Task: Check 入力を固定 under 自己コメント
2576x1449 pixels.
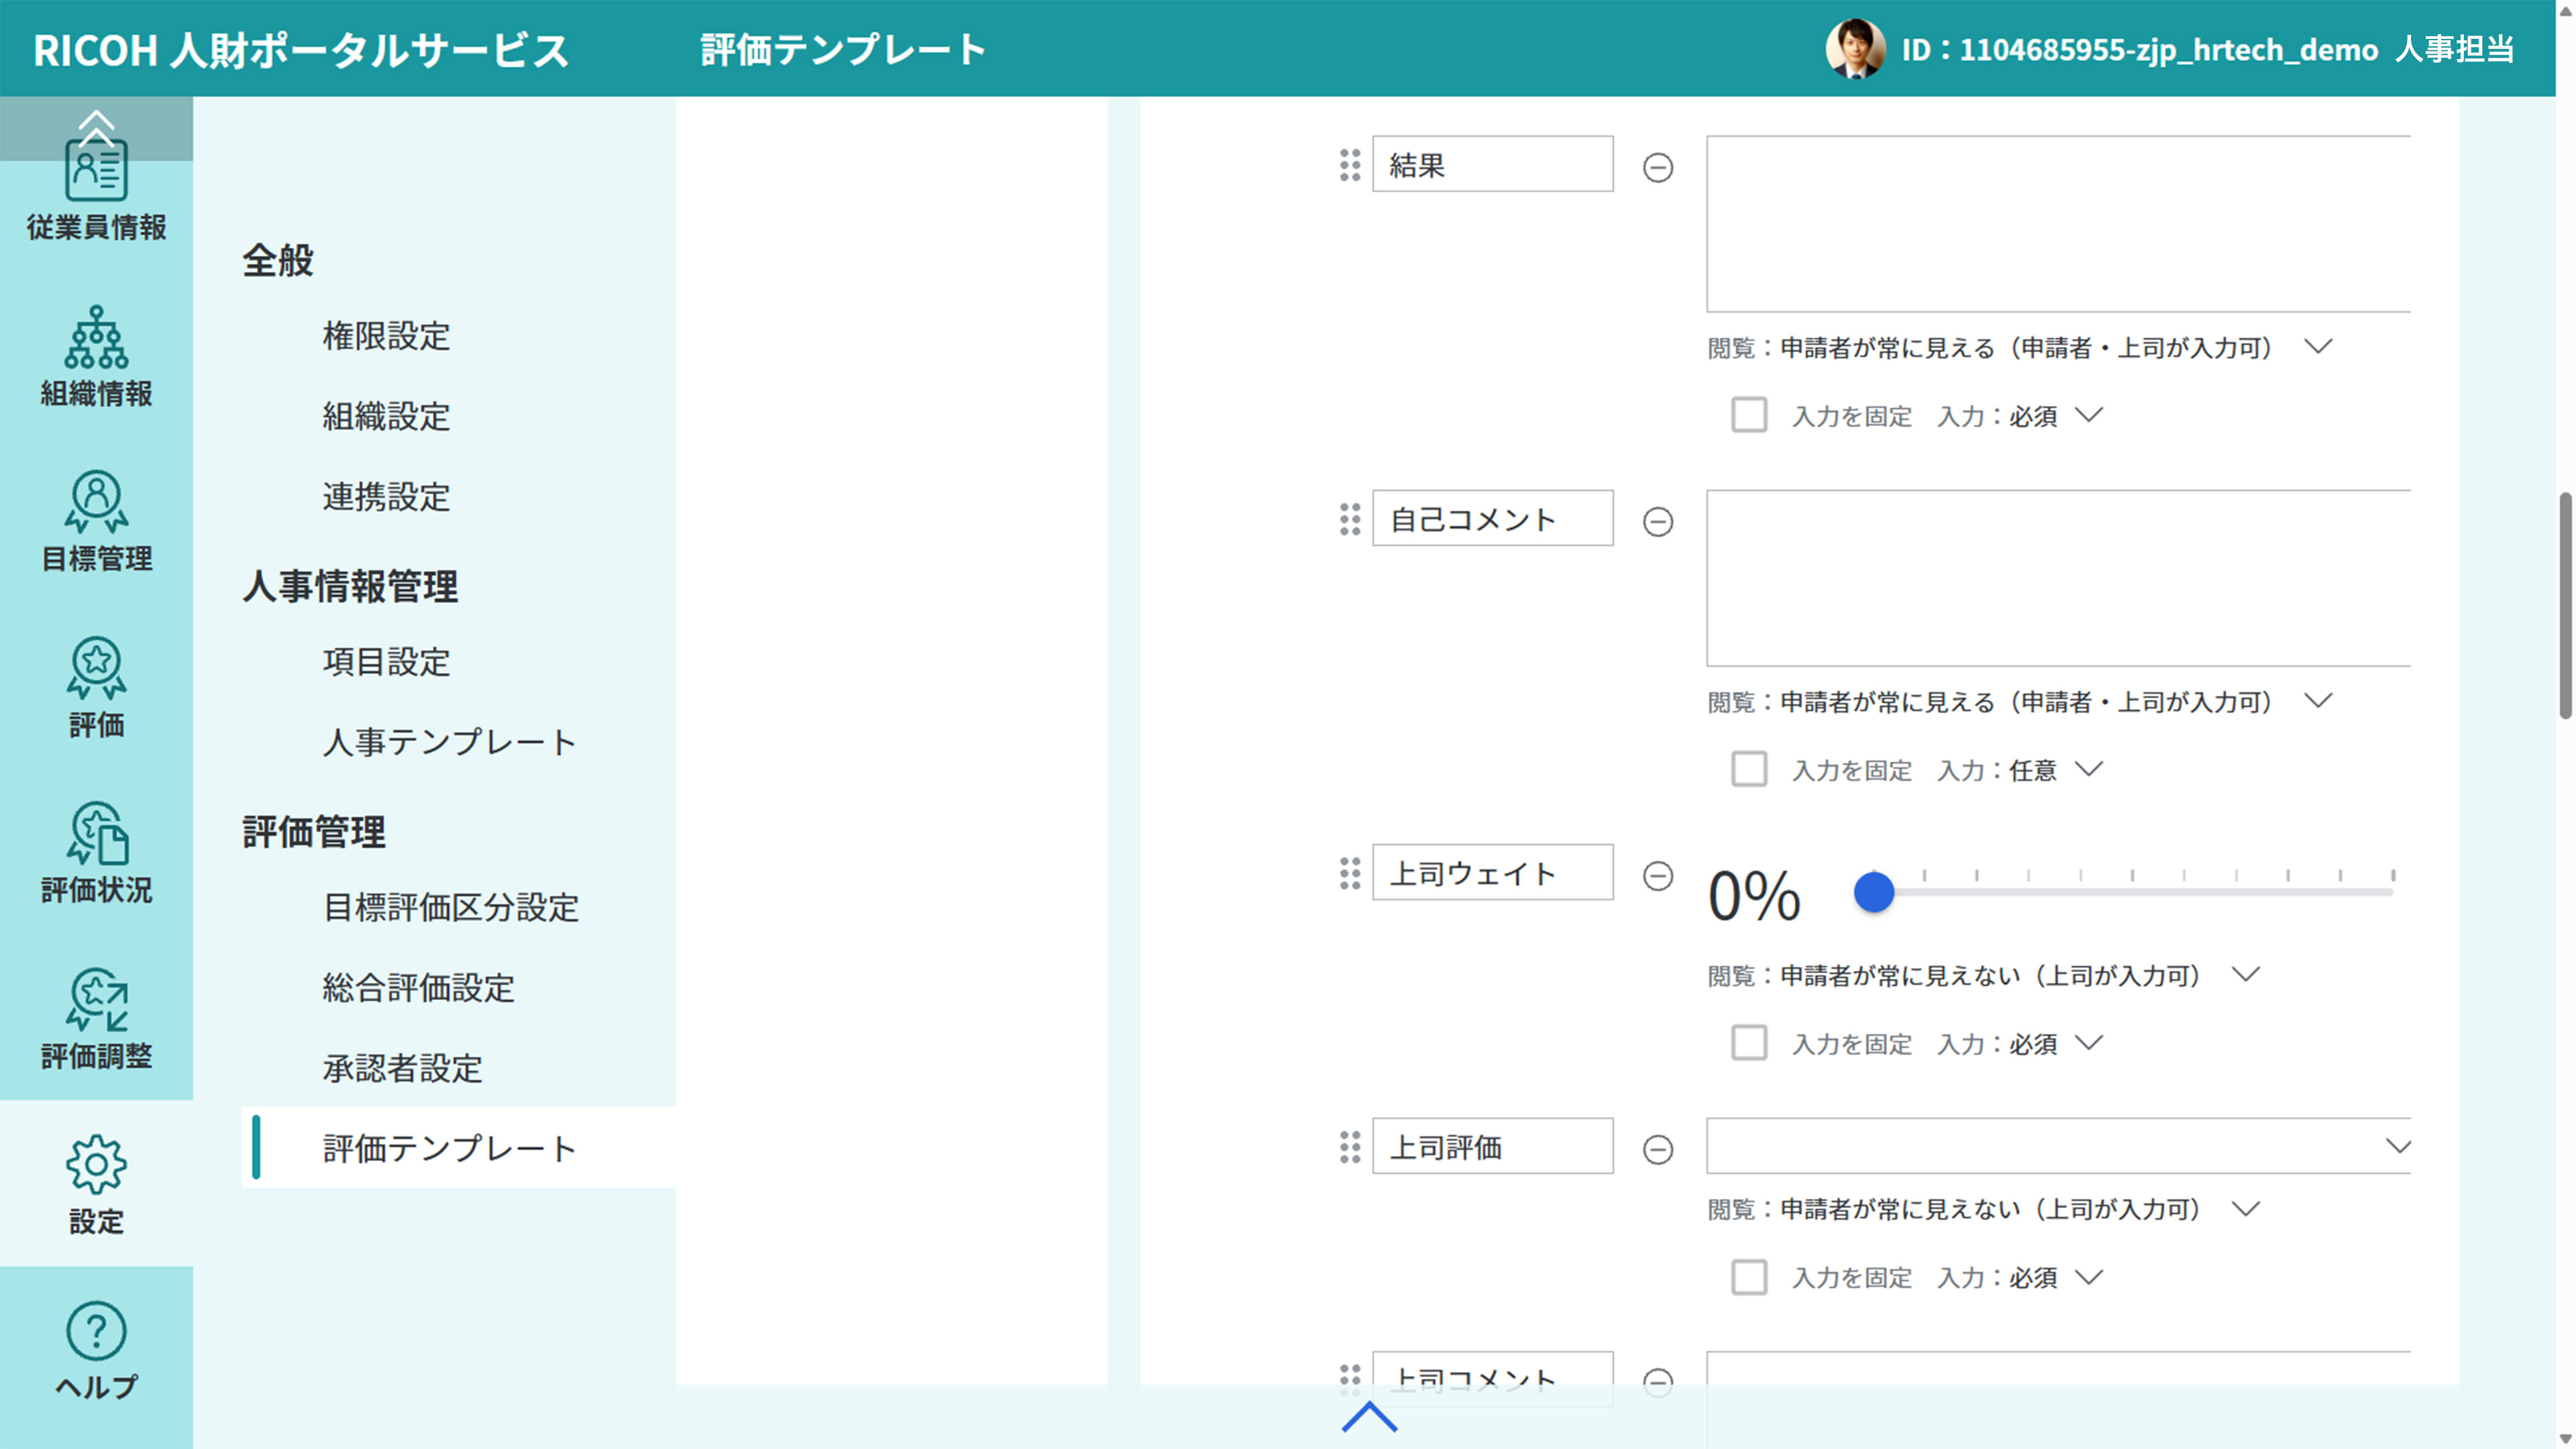Action: click(1750, 769)
